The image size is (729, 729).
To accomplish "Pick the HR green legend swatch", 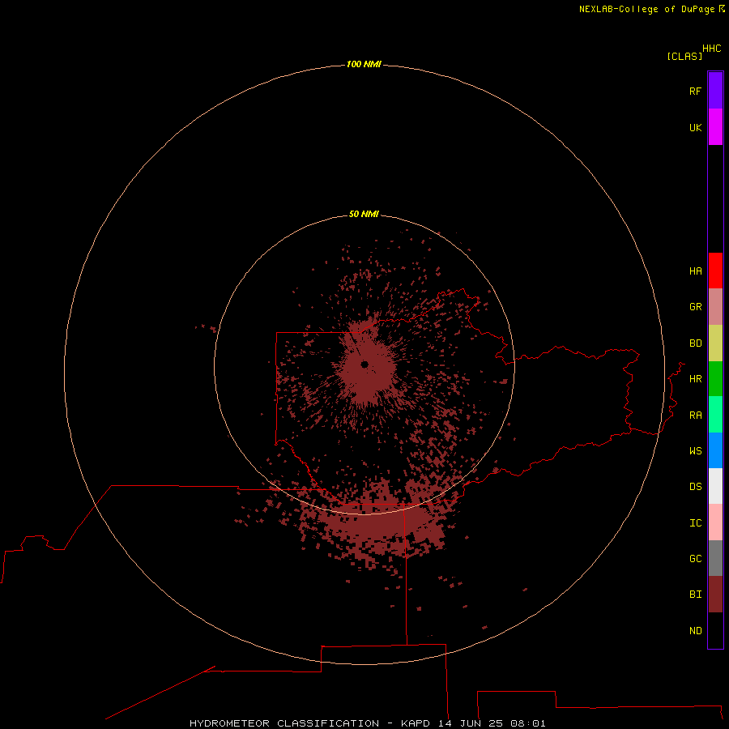I will [x=715, y=379].
